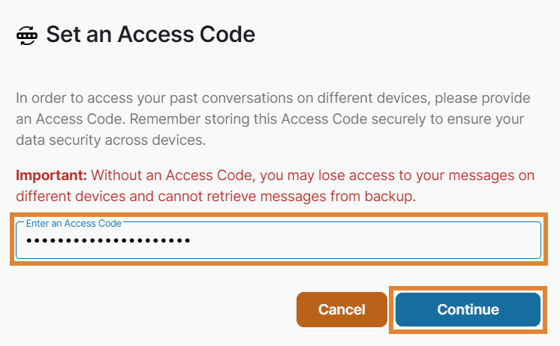Click the word "Set" in the dialog title
Viewport: 560px width, 346px height.
[63, 35]
